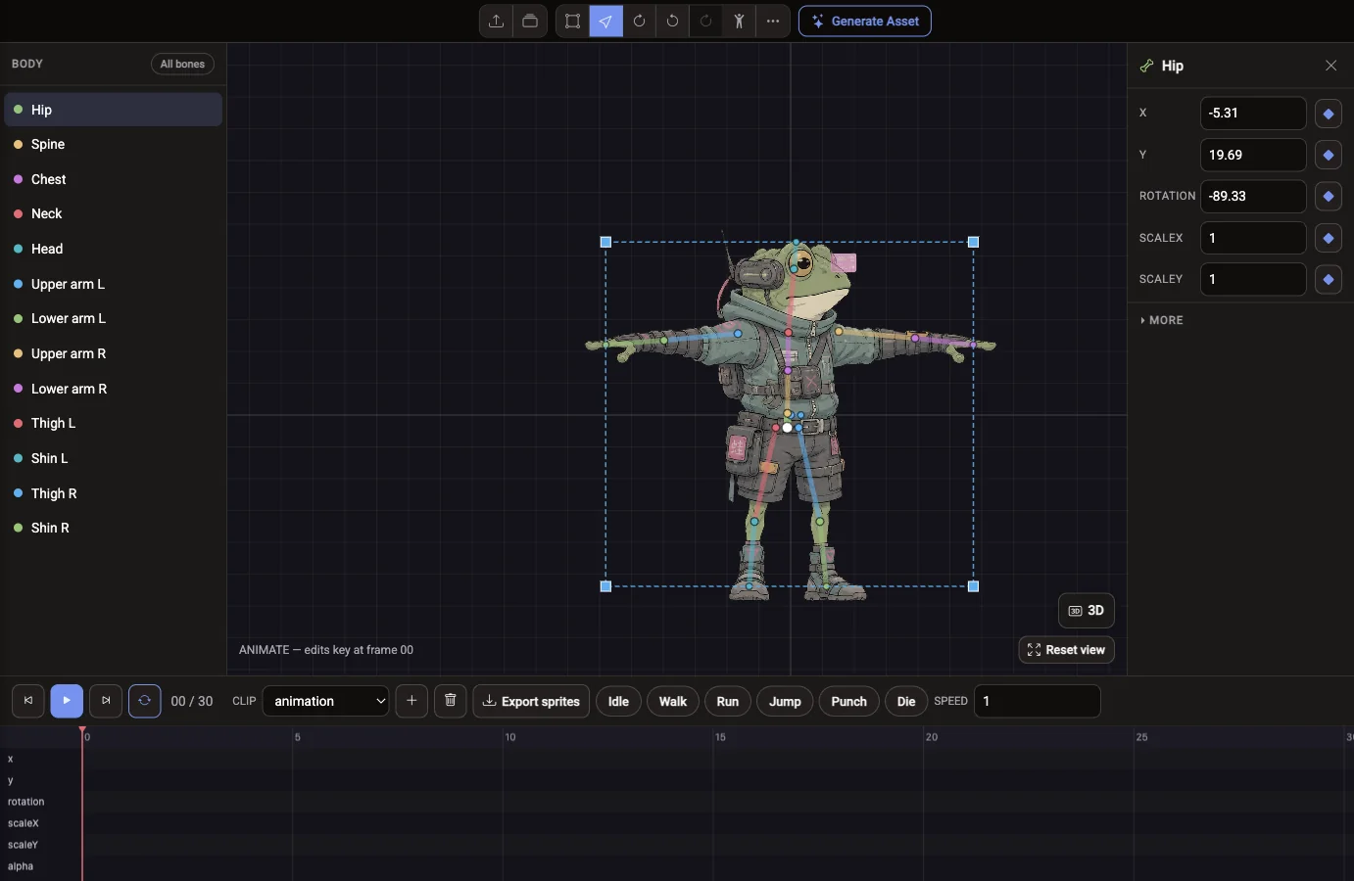Screen dimensions: 1354x881
Task: Click the SPEED input field
Action: click(1038, 701)
